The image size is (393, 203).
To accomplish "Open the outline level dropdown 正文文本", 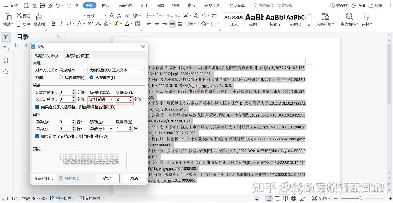I will coord(128,70).
